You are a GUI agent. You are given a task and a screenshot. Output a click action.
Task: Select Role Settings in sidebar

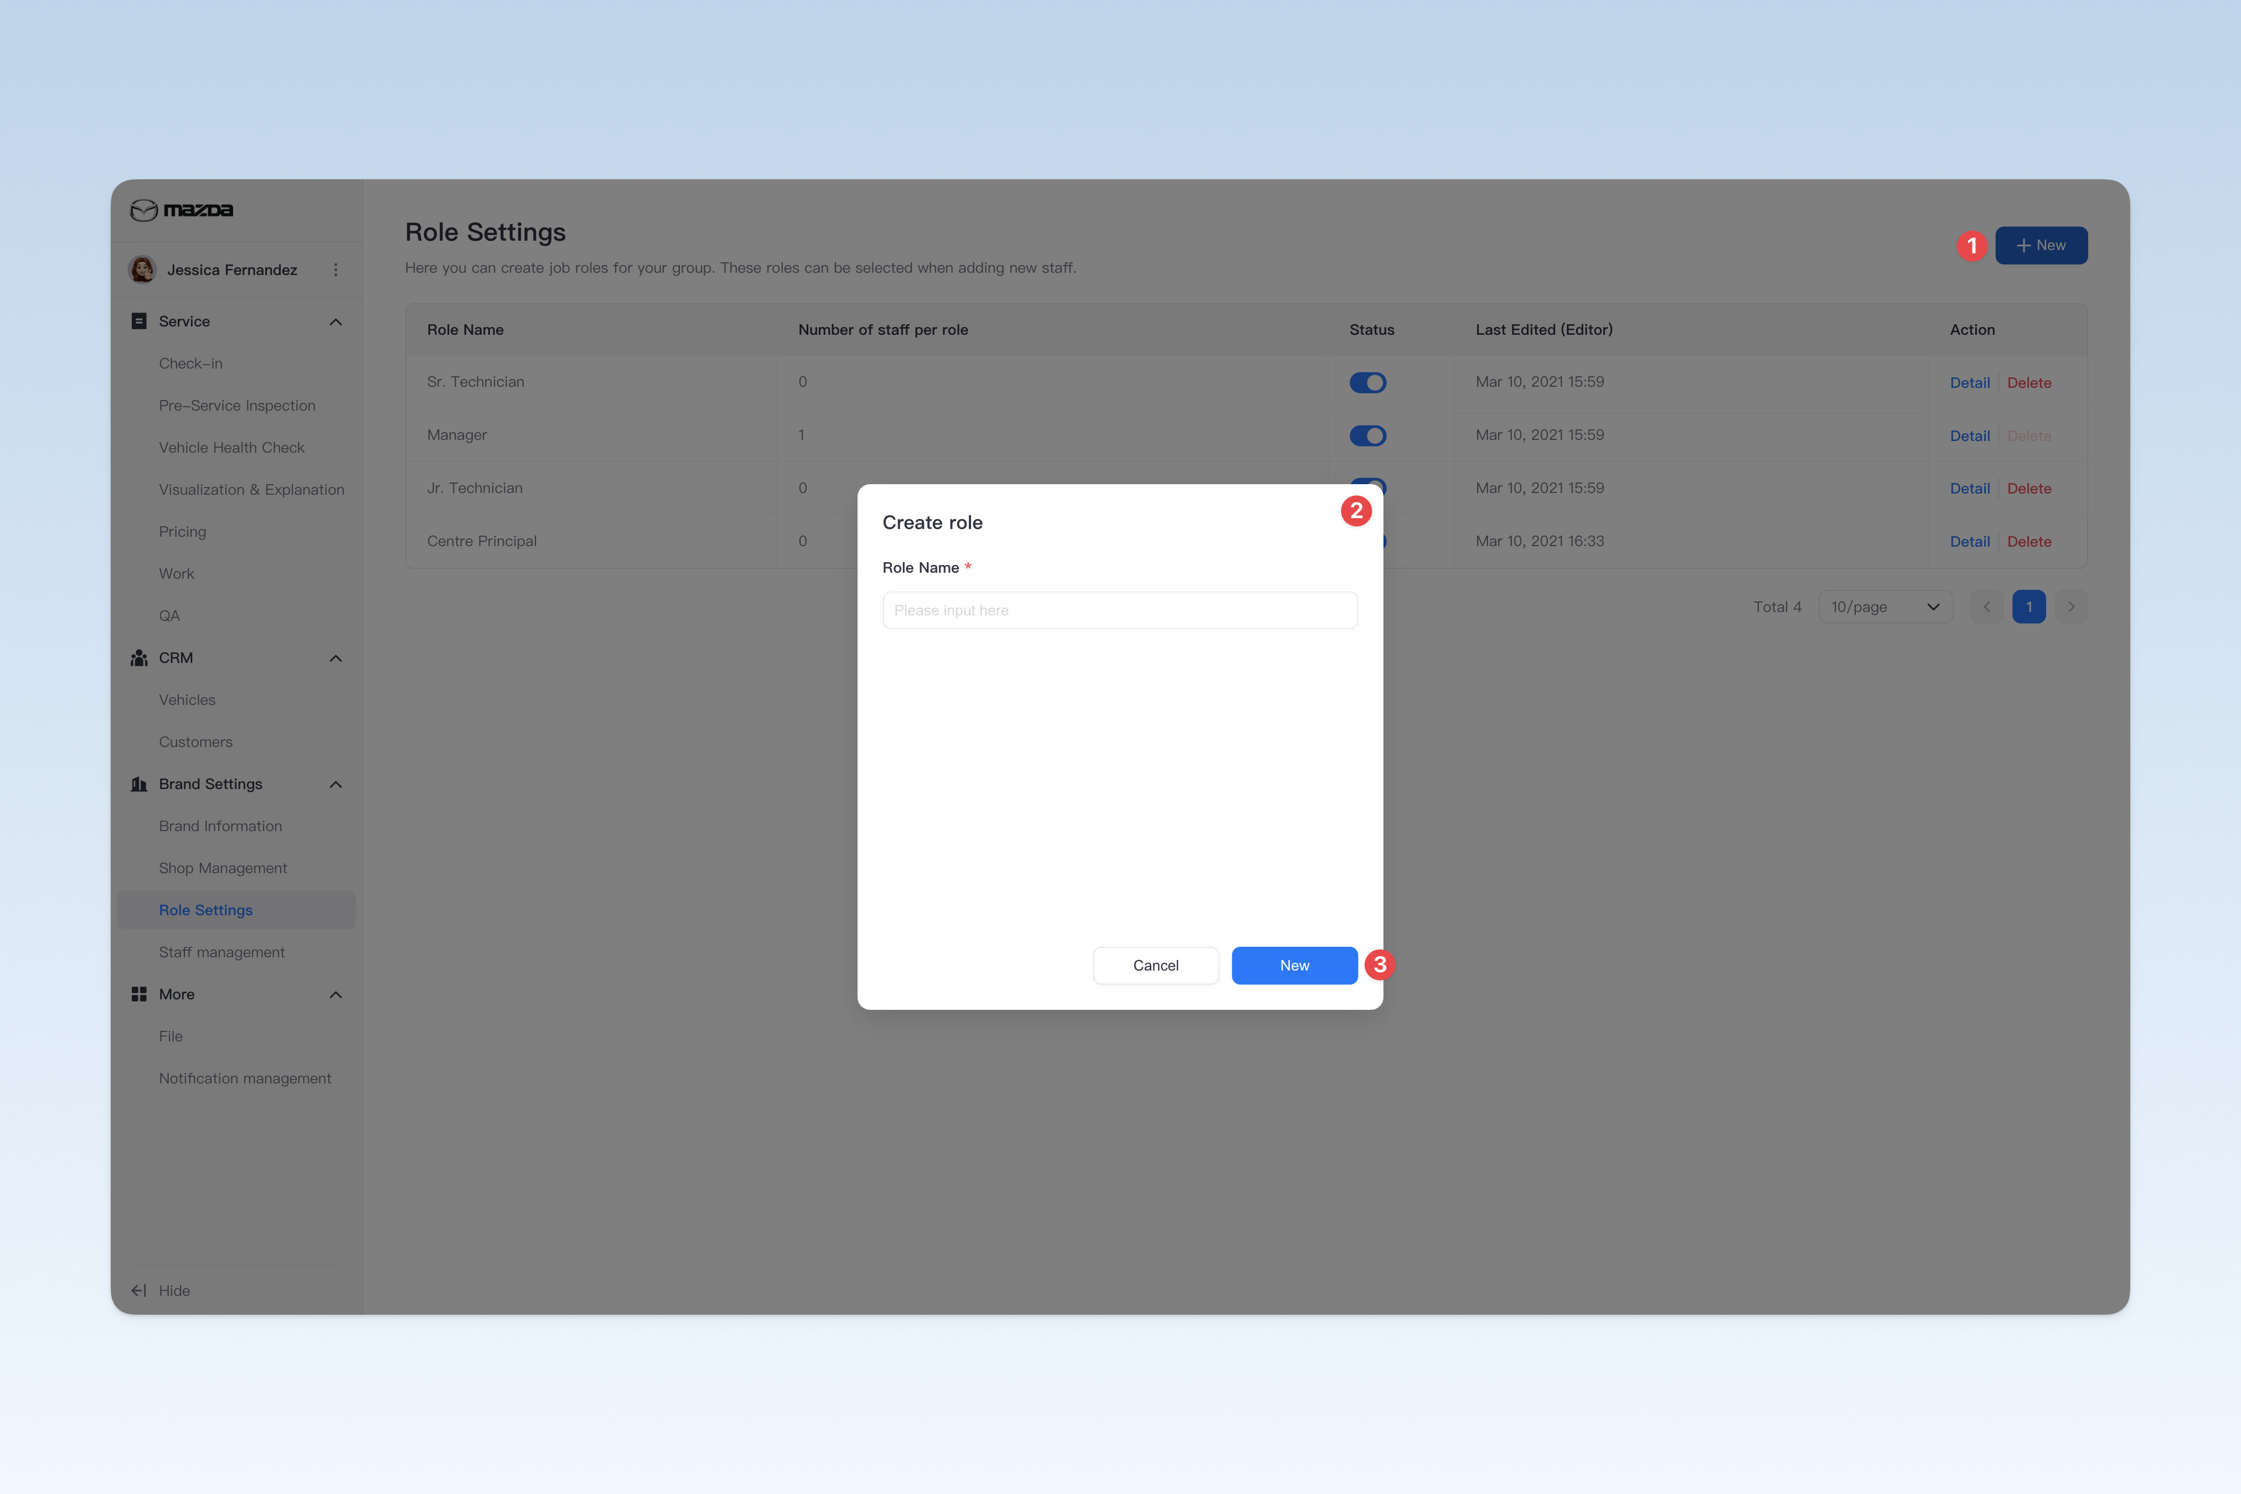click(235, 910)
